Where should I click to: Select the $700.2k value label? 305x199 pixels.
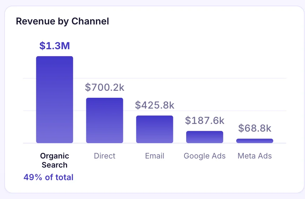pos(105,87)
